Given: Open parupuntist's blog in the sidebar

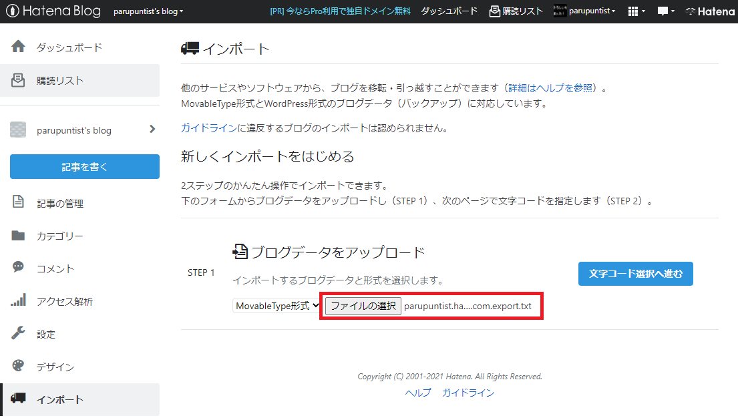Looking at the screenshot, I should pos(74,130).
